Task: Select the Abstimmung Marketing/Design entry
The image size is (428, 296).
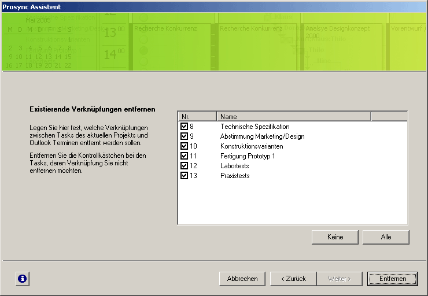Action: (262, 136)
